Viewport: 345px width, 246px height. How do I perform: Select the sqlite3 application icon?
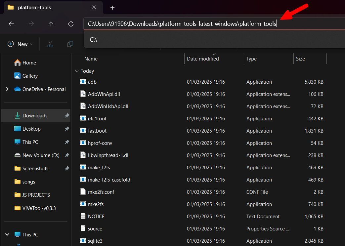[83, 241]
